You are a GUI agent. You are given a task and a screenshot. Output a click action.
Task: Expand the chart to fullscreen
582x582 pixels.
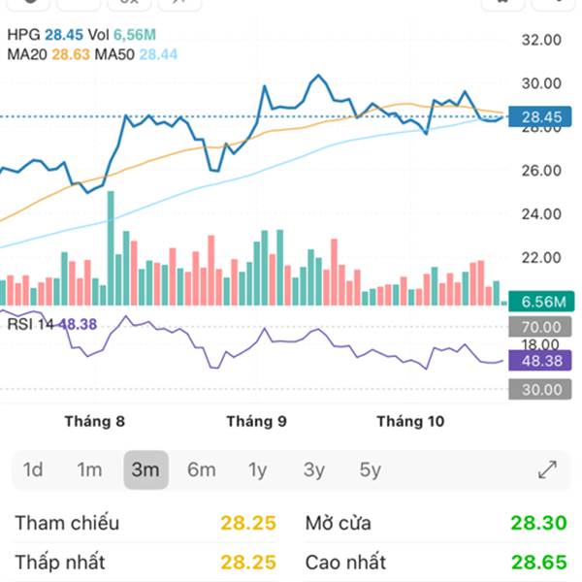(547, 470)
